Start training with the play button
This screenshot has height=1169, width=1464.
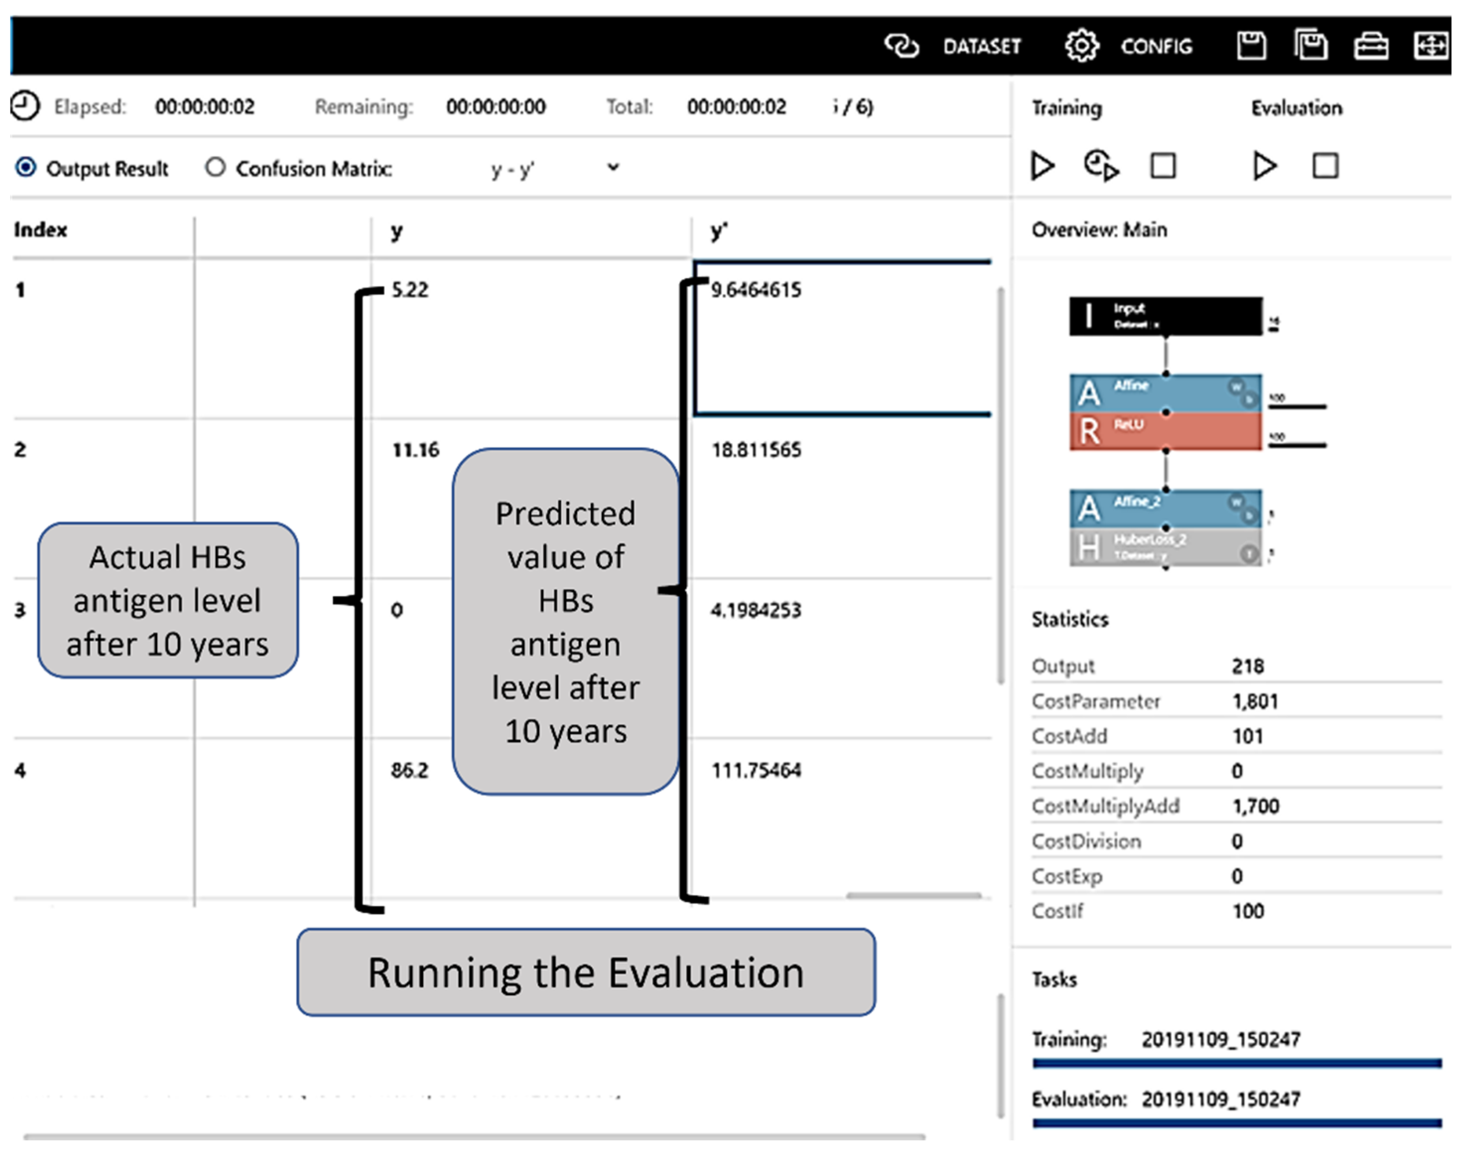coord(1042,166)
